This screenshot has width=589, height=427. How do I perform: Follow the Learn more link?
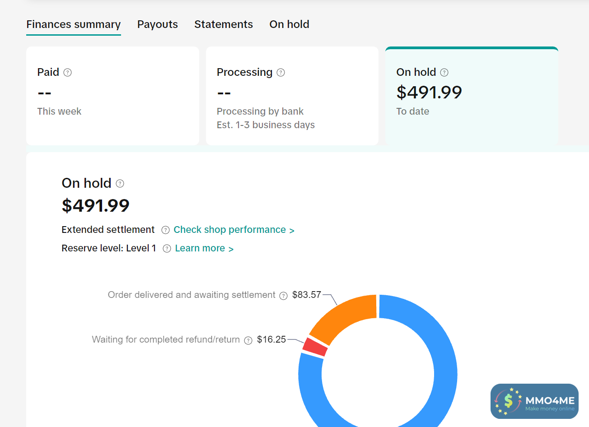(204, 248)
